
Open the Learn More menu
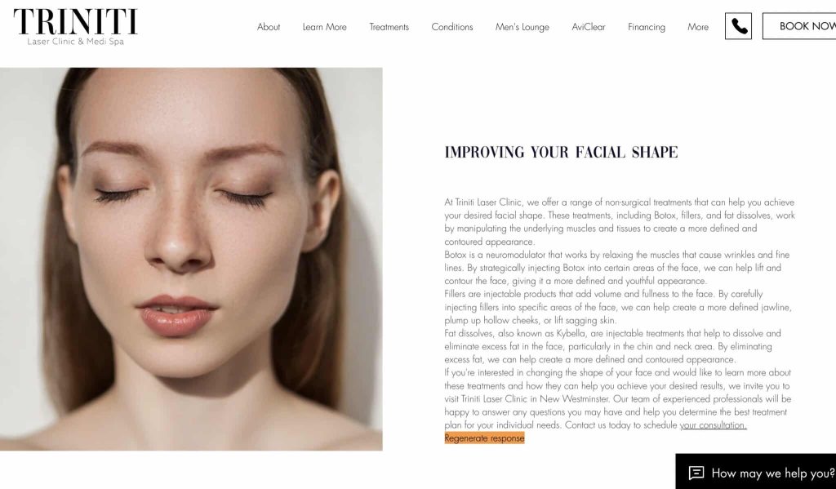coord(324,27)
